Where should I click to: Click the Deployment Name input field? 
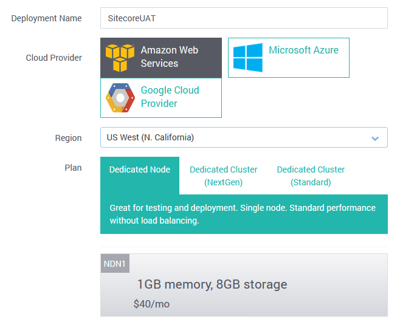point(244,18)
